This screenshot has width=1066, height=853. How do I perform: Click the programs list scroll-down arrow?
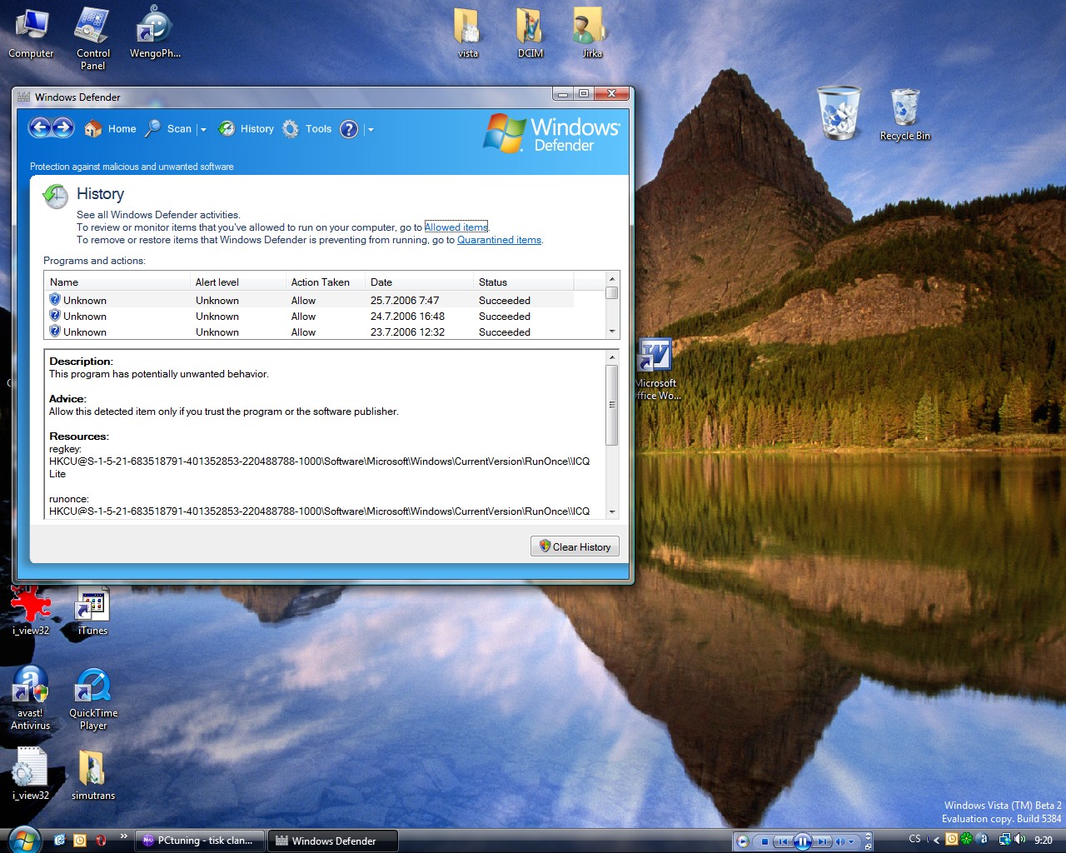click(612, 332)
